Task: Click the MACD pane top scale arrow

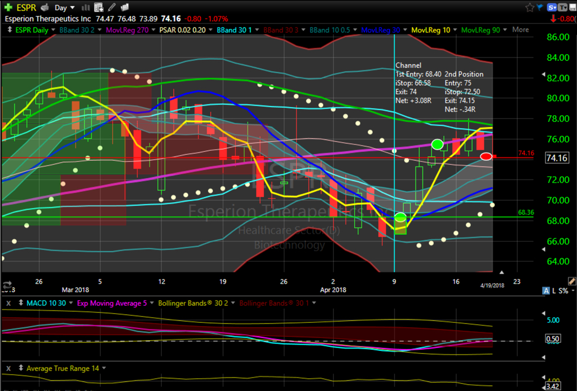Action: pos(544,313)
